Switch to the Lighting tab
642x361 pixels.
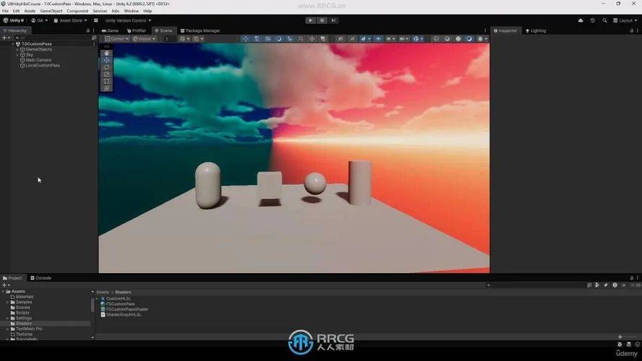(x=536, y=30)
